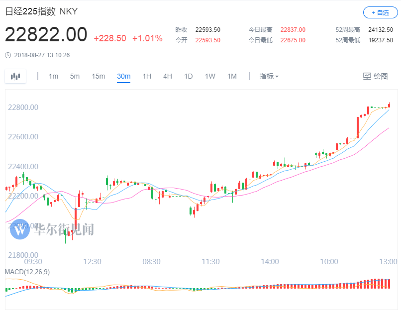The image size is (401, 313).
Task: Click the timestamp 2018-08-27 13:10:26
Action: [x=42, y=55]
